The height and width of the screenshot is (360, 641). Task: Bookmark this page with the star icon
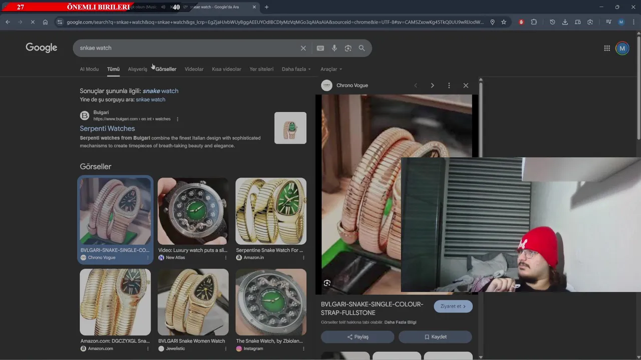pos(504,22)
